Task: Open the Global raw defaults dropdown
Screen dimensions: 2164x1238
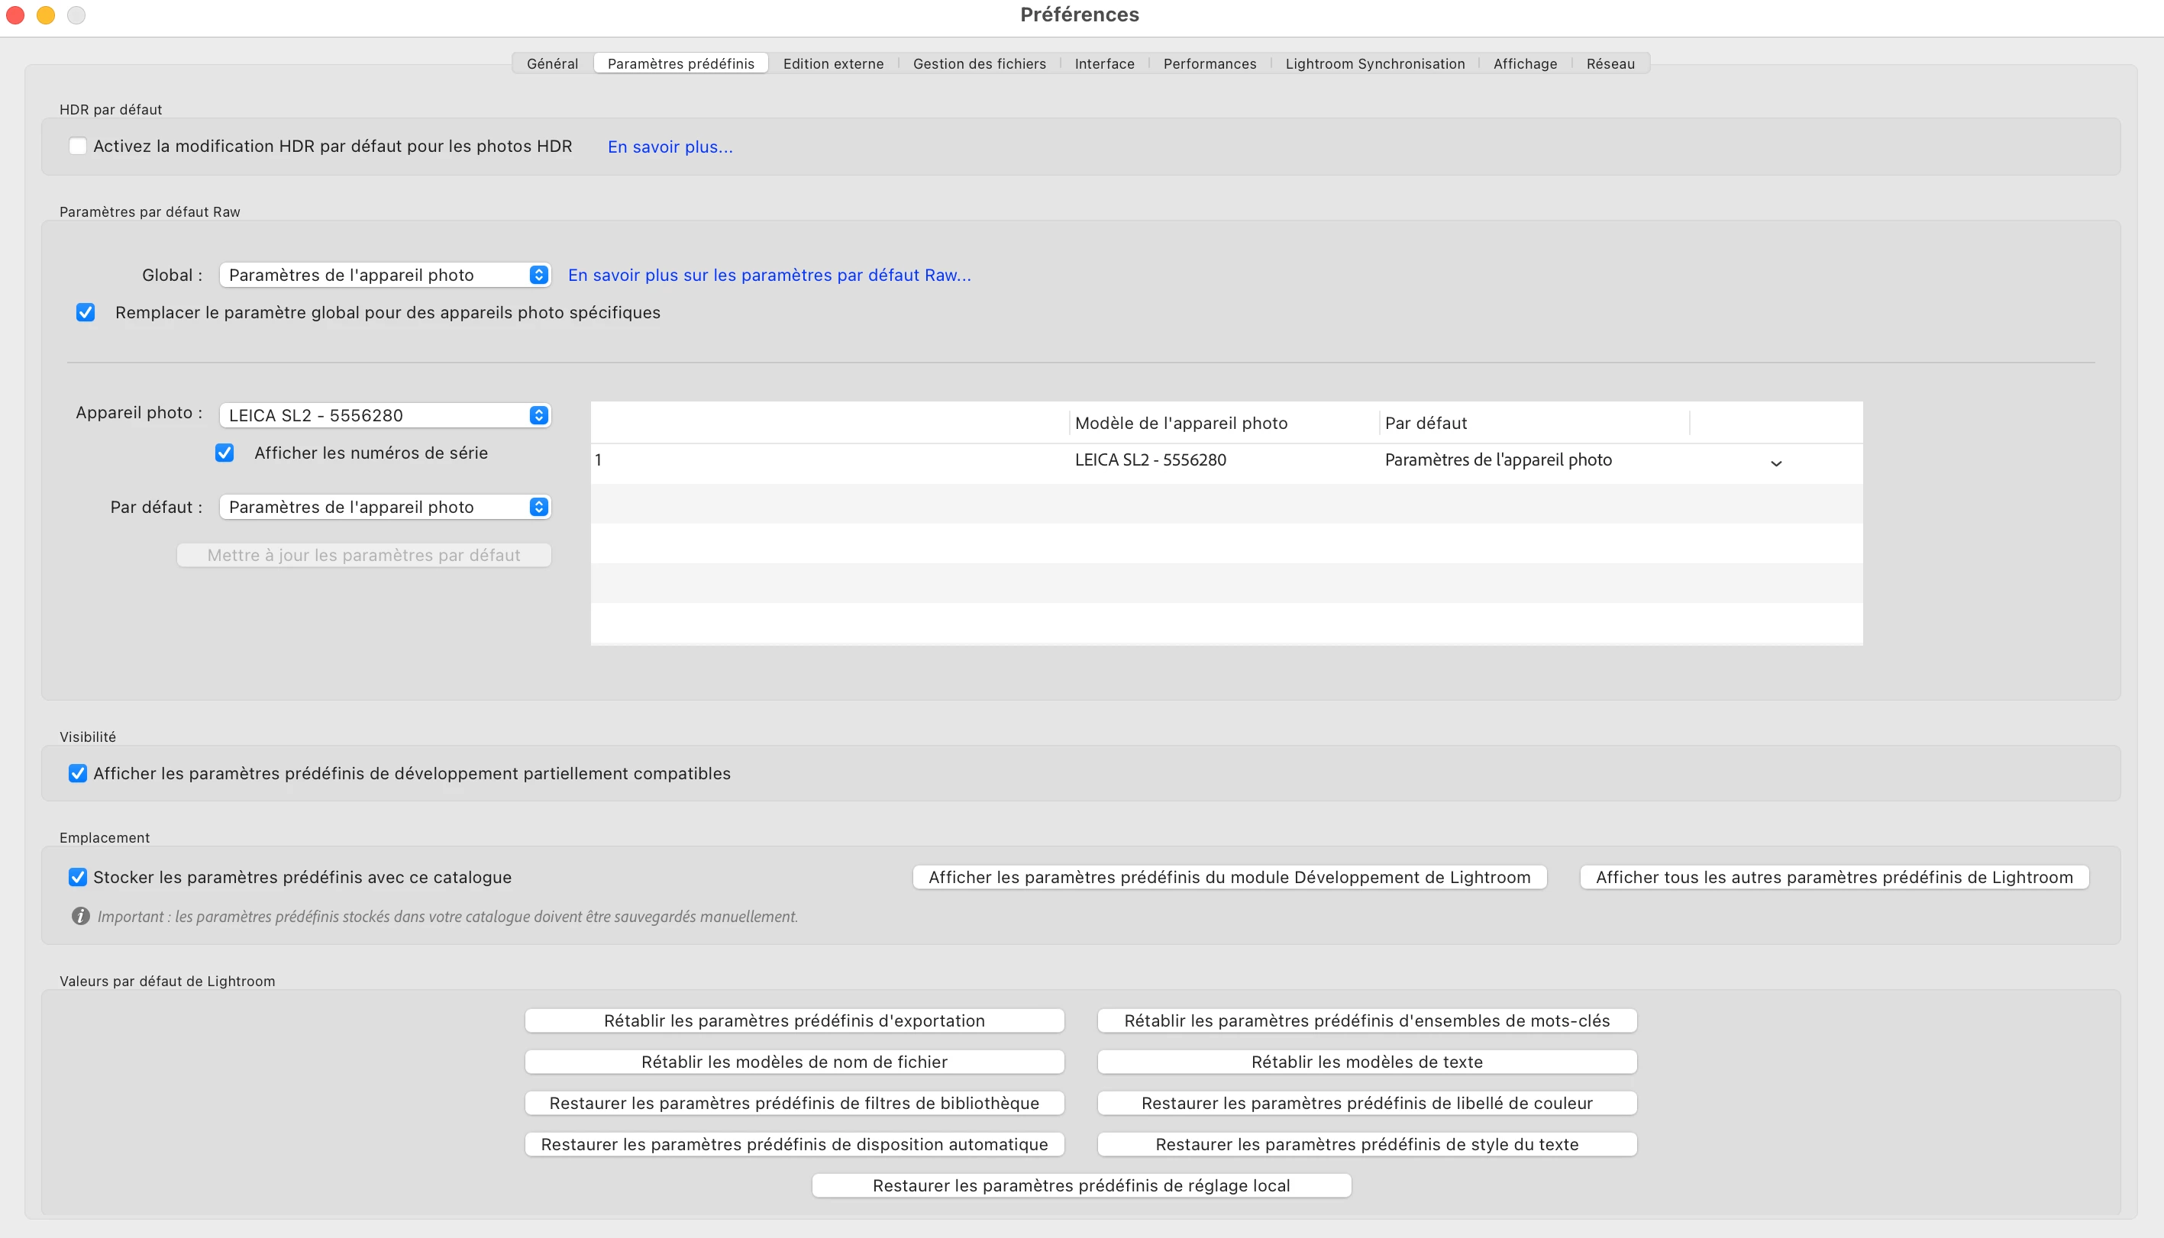Action: 385,275
